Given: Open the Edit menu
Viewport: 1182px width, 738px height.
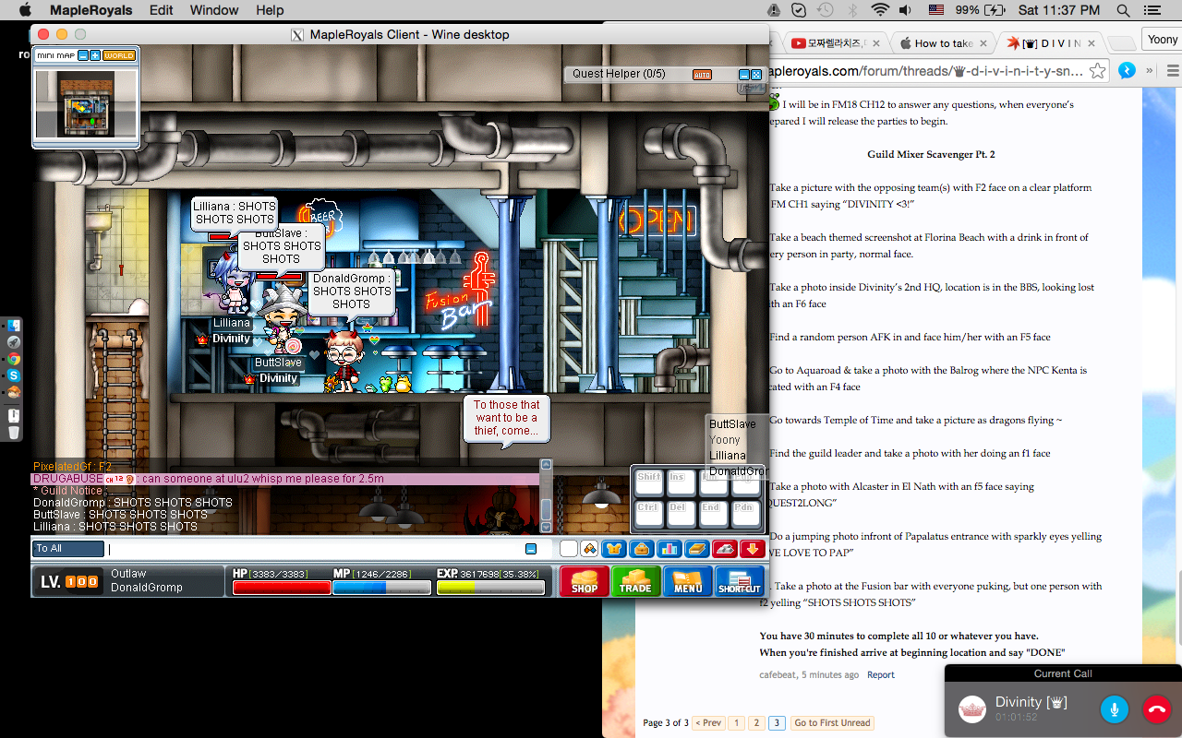Looking at the screenshot, I should (162, 10).
